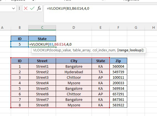157x116 pixels.
Task: Cancel the formula entry with the X icon
Action: click(26, 8)
